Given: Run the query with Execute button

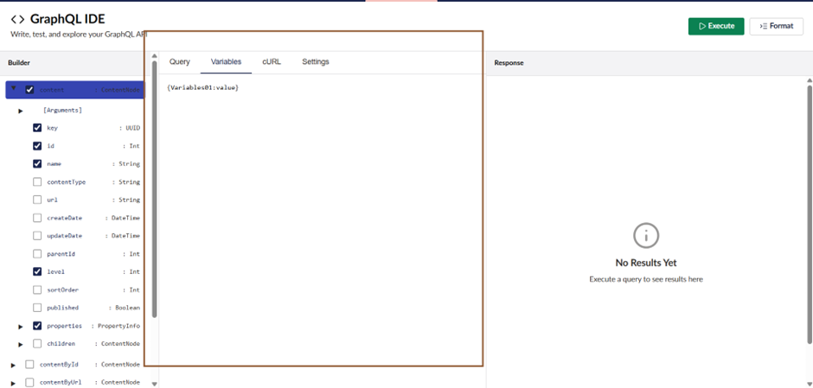Looking at the screenshot, I should coord(716,27).
